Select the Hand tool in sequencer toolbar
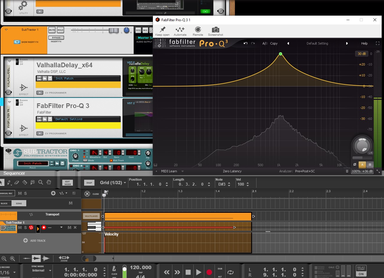384x278 pixels. click(x=49, y=183)
